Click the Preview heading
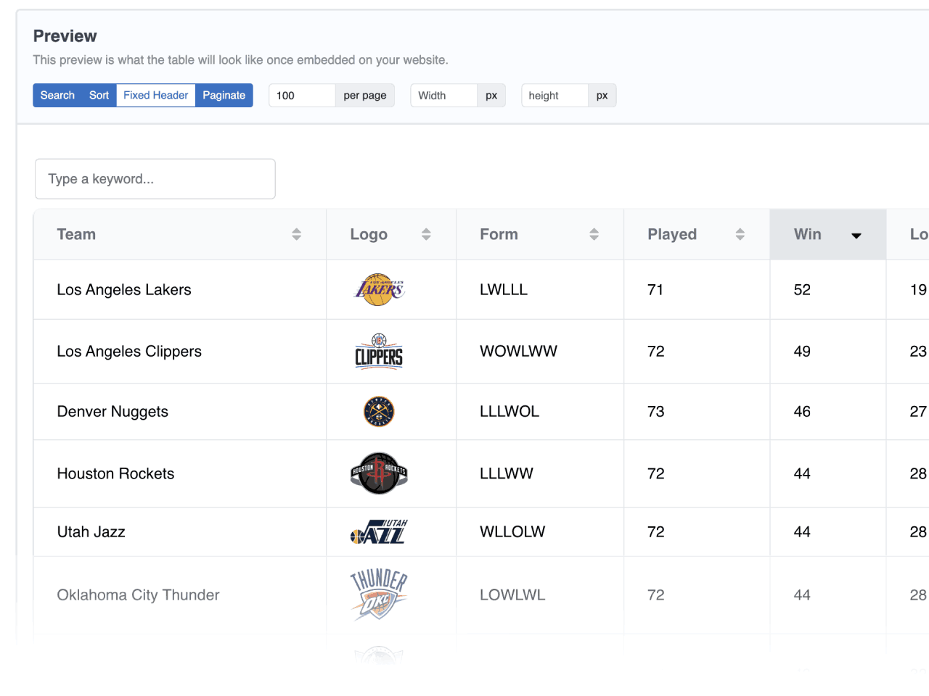The image size is (929, 696). [65, 36]
